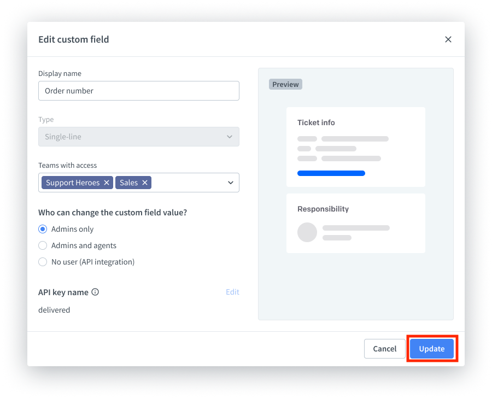Click the Edit custom field title

[73, 39]
